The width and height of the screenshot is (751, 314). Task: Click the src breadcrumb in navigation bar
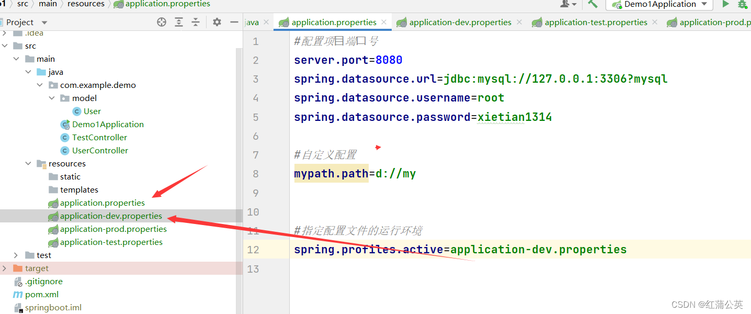pos(22,4)
